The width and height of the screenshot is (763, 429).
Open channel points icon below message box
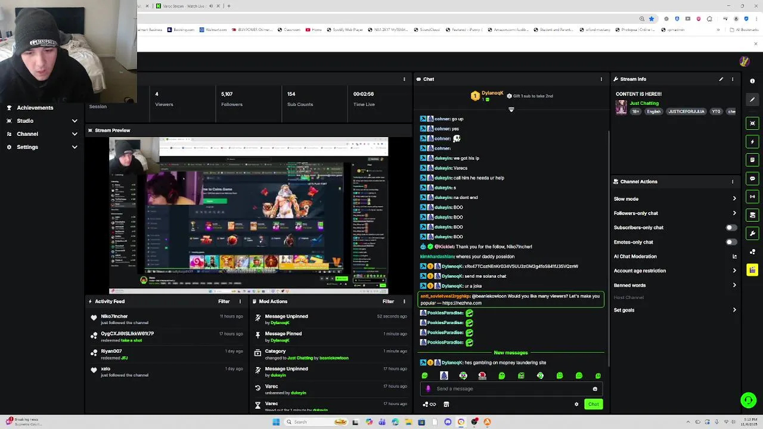point(429,405)
